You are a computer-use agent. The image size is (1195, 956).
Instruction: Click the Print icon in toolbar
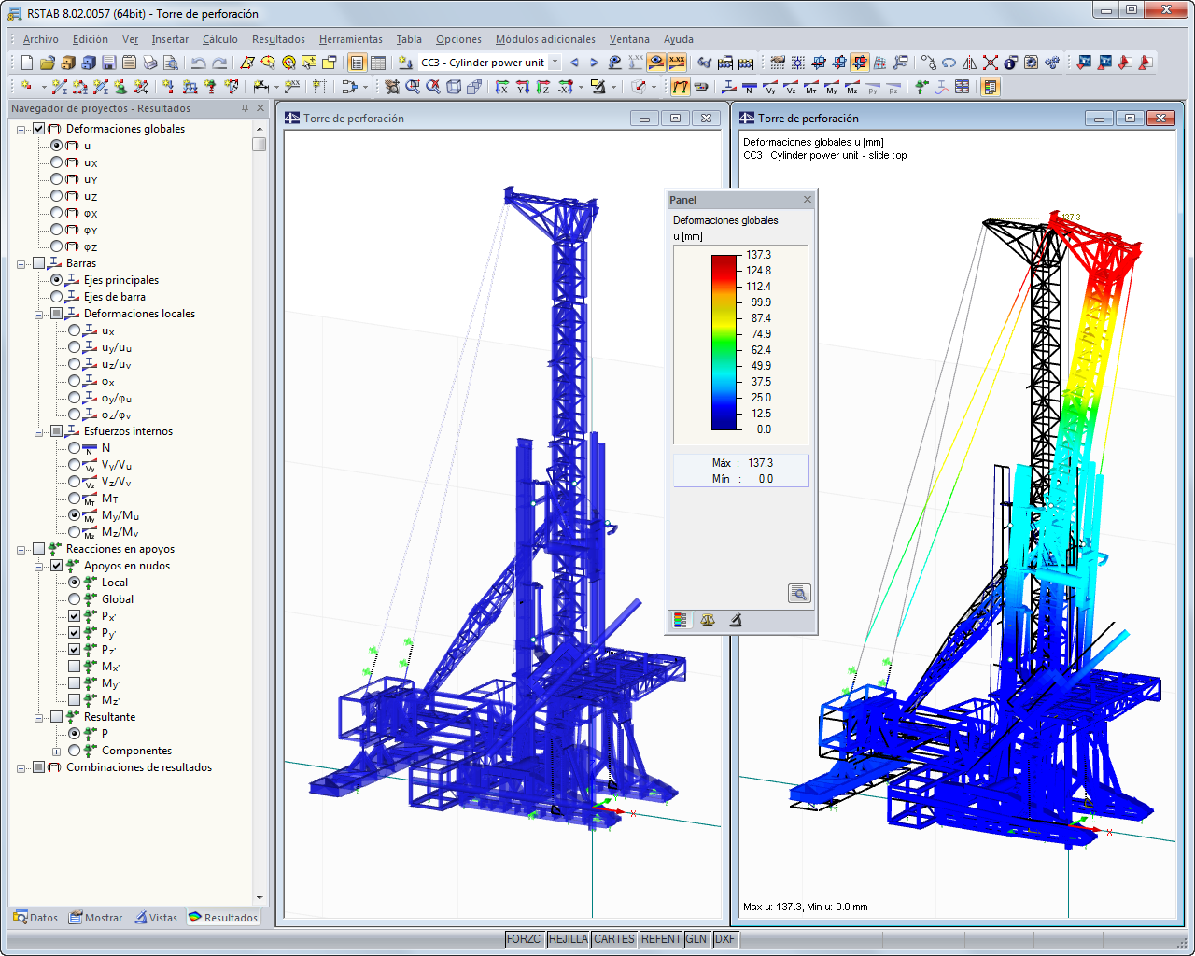pyautogui.click(x=149, y=63)
